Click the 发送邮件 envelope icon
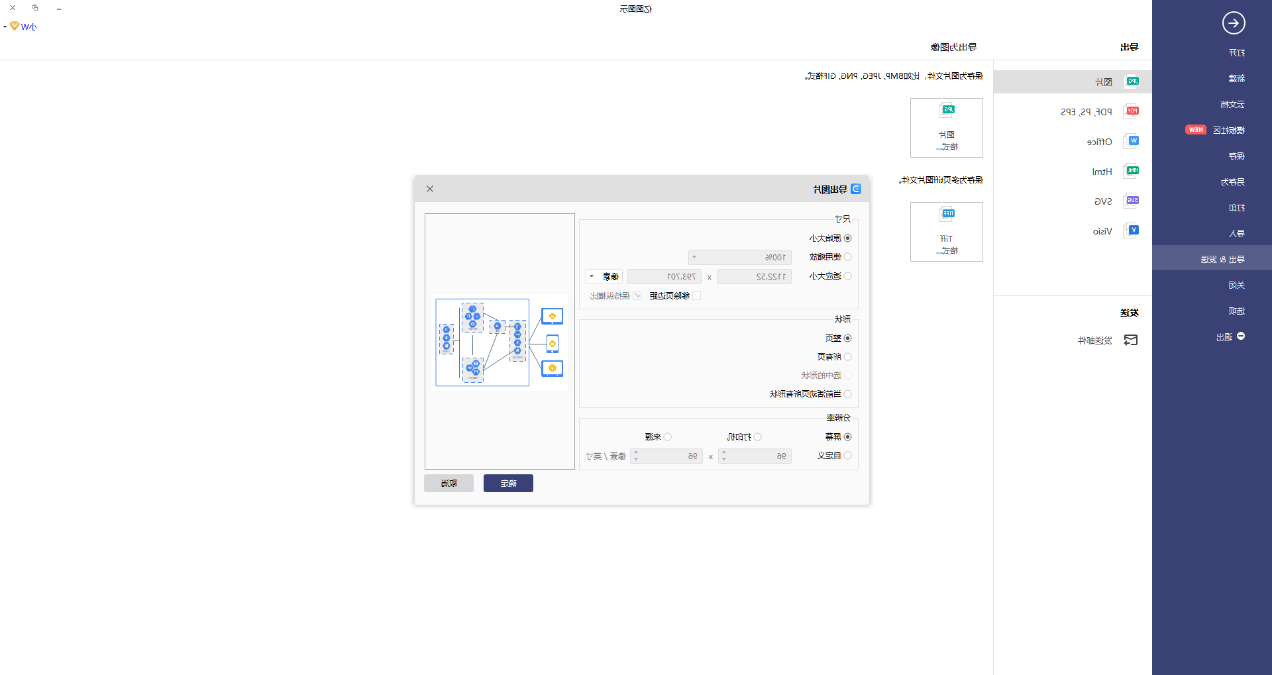The height and width of the screenshot is (675, 1272). [1131, 340]
